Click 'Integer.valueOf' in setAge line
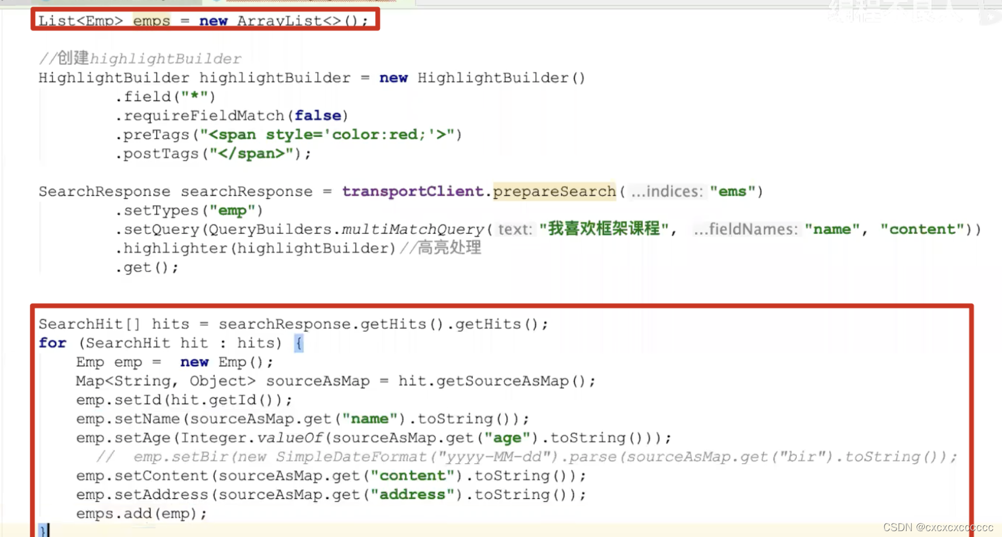This screenshot has width=1002, height=537. (251, 438)
